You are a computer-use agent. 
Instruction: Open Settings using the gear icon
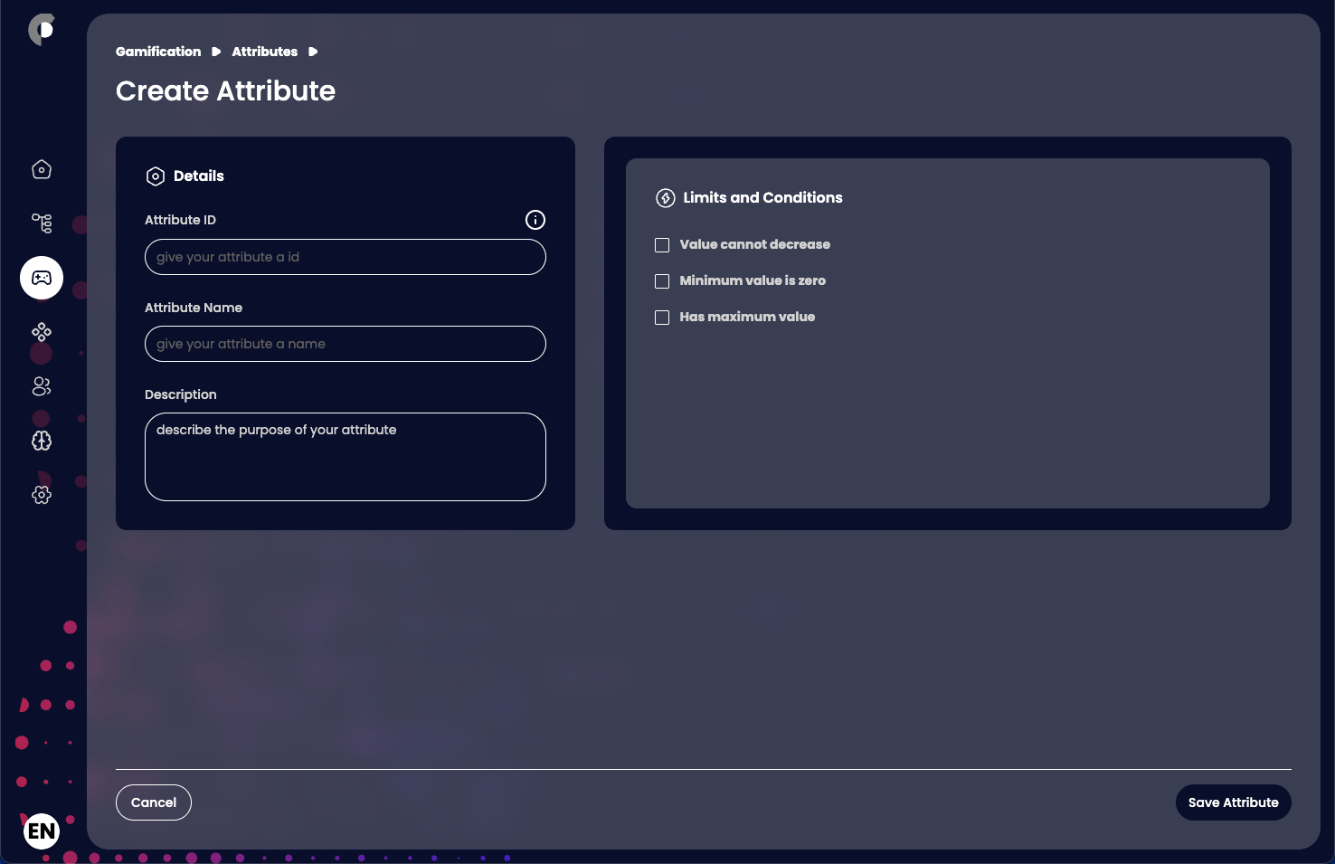tap(41, 495)
